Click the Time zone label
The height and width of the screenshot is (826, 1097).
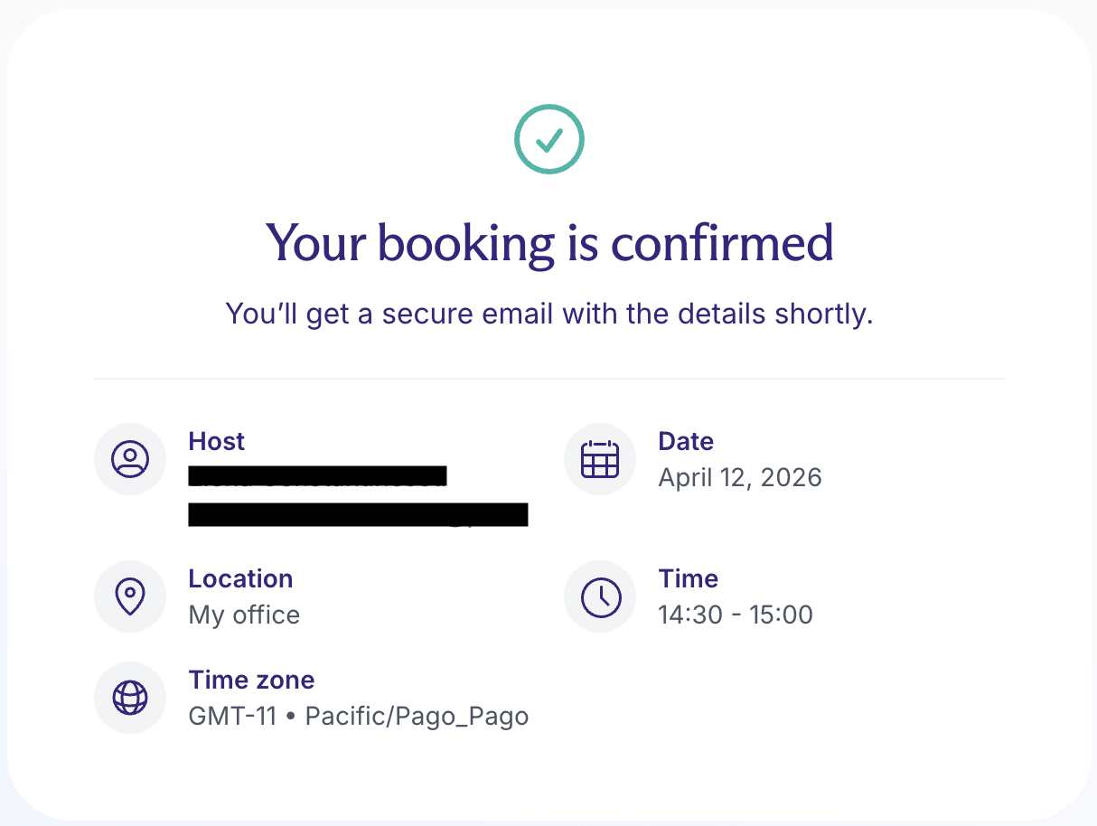(251, 680)
